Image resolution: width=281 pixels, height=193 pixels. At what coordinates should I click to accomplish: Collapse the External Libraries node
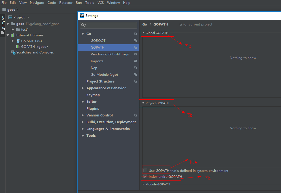point(8,35)
